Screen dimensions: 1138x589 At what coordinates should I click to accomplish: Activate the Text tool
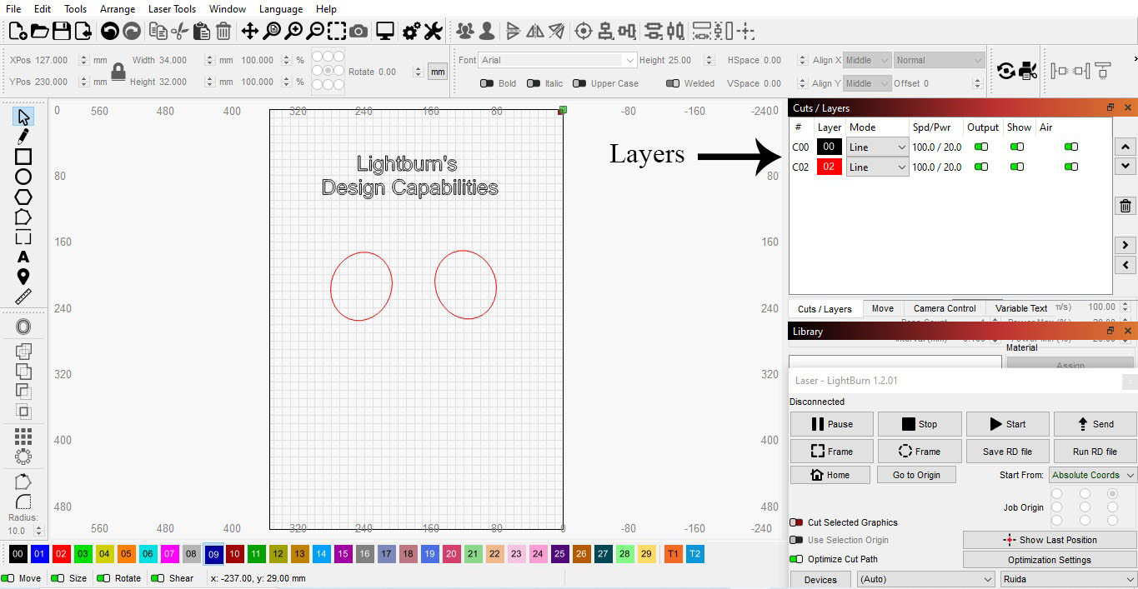tap(23, 258)
